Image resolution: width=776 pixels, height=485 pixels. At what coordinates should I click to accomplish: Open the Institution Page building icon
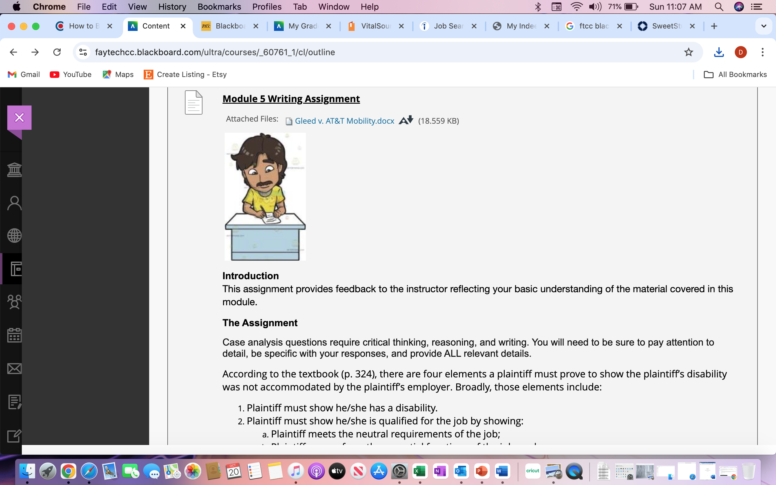coord(15,170)
